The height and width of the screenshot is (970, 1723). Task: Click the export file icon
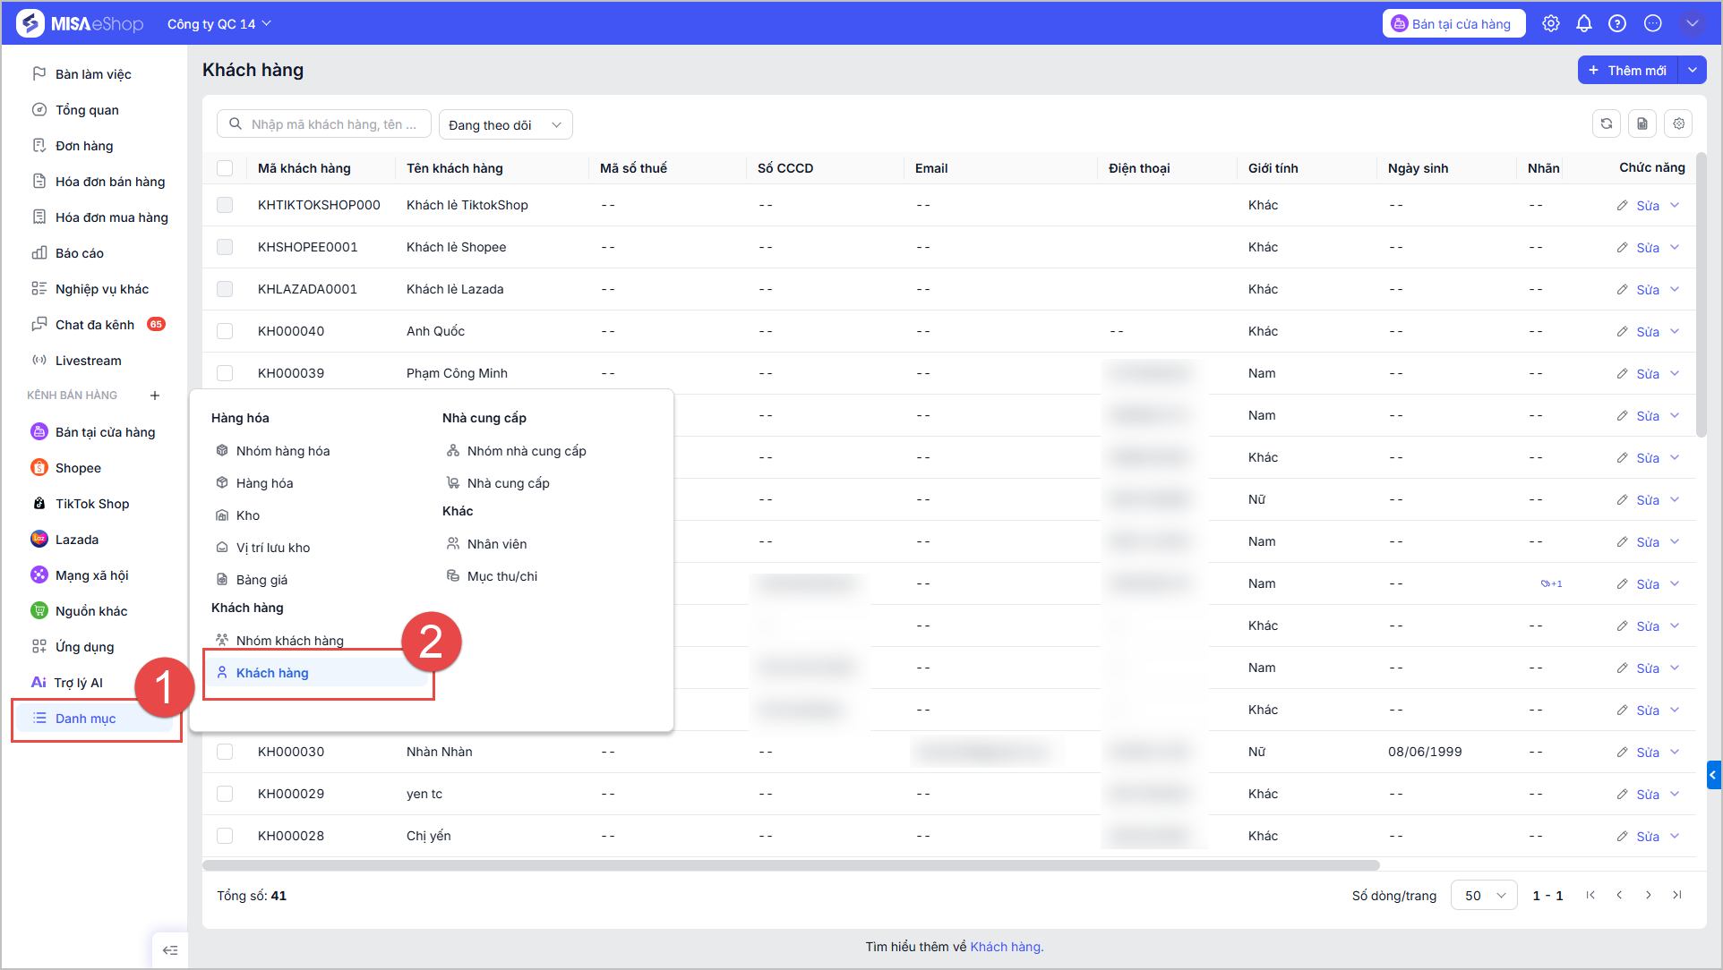(1642, 124)
